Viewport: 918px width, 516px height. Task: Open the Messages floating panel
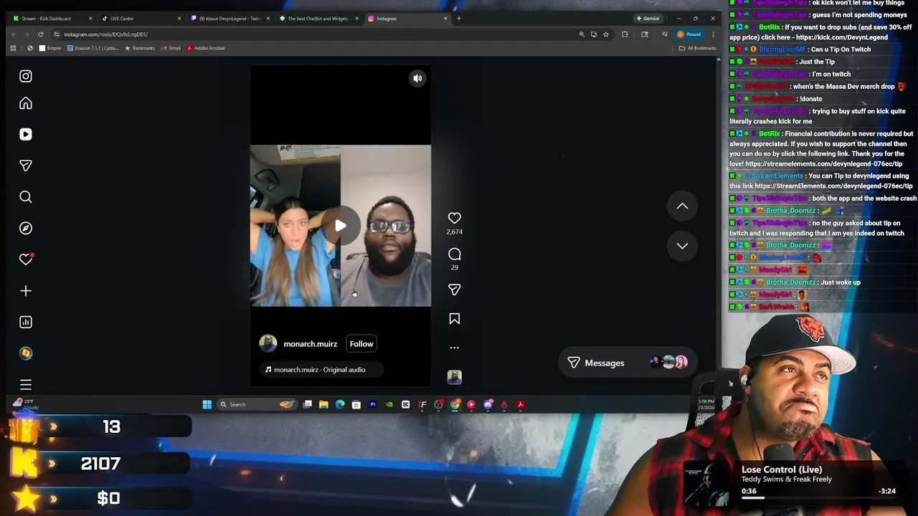pyautogui.click(x=627, y=363)
